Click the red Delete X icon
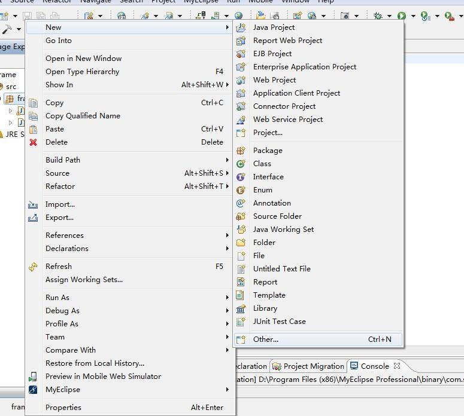Screen dimensions: 464x416 33,142
